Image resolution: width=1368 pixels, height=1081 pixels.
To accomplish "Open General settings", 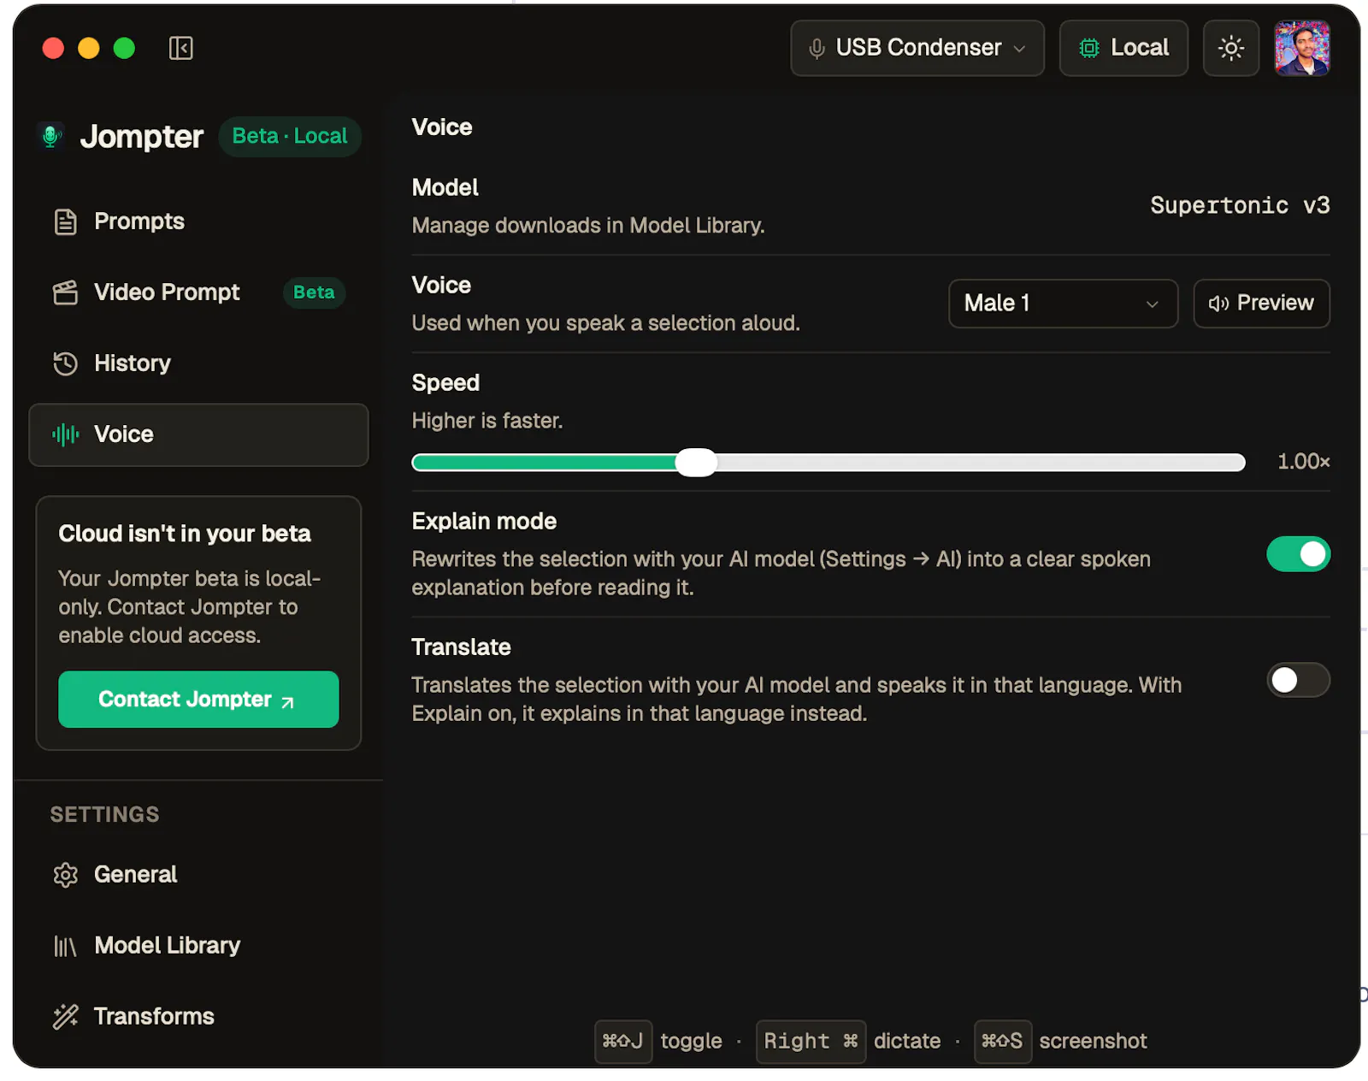I will (198, 875).
